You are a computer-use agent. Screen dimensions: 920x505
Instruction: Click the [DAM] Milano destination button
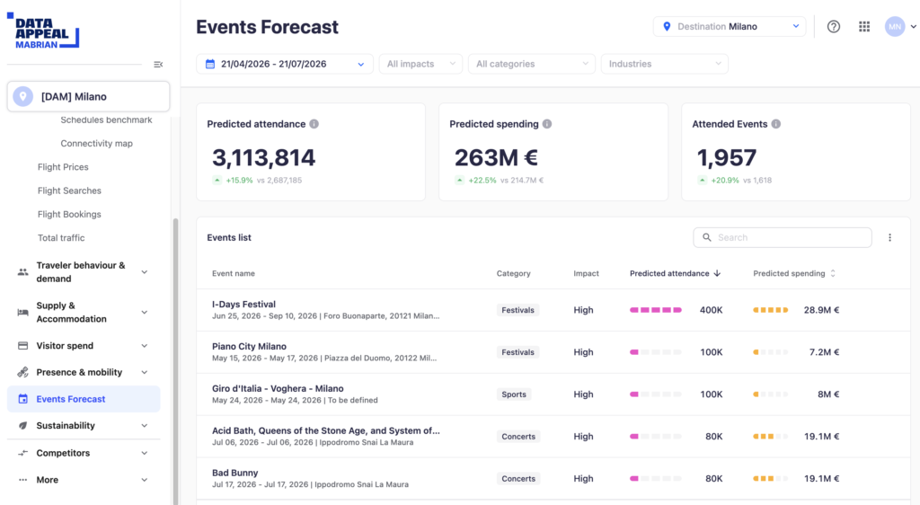point(88,96)
